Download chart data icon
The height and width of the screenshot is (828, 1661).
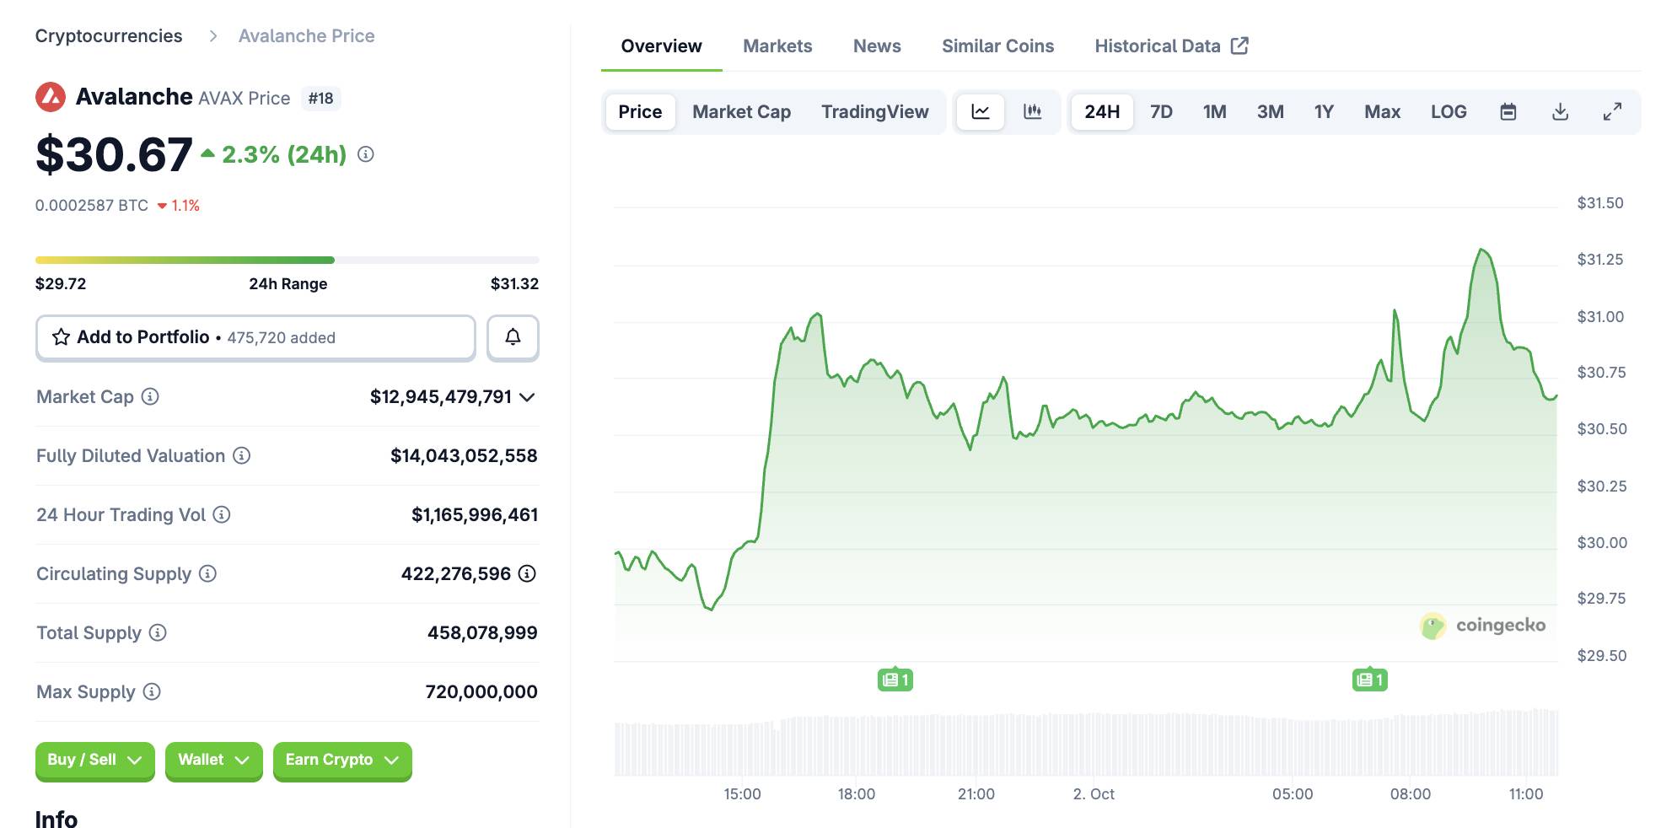tap(1560, 112)
